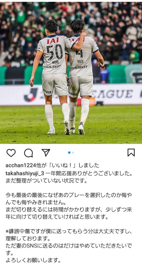Click the caption line まだ整理がついていない状況です
The image size is (142, 268).
[46, 181]
